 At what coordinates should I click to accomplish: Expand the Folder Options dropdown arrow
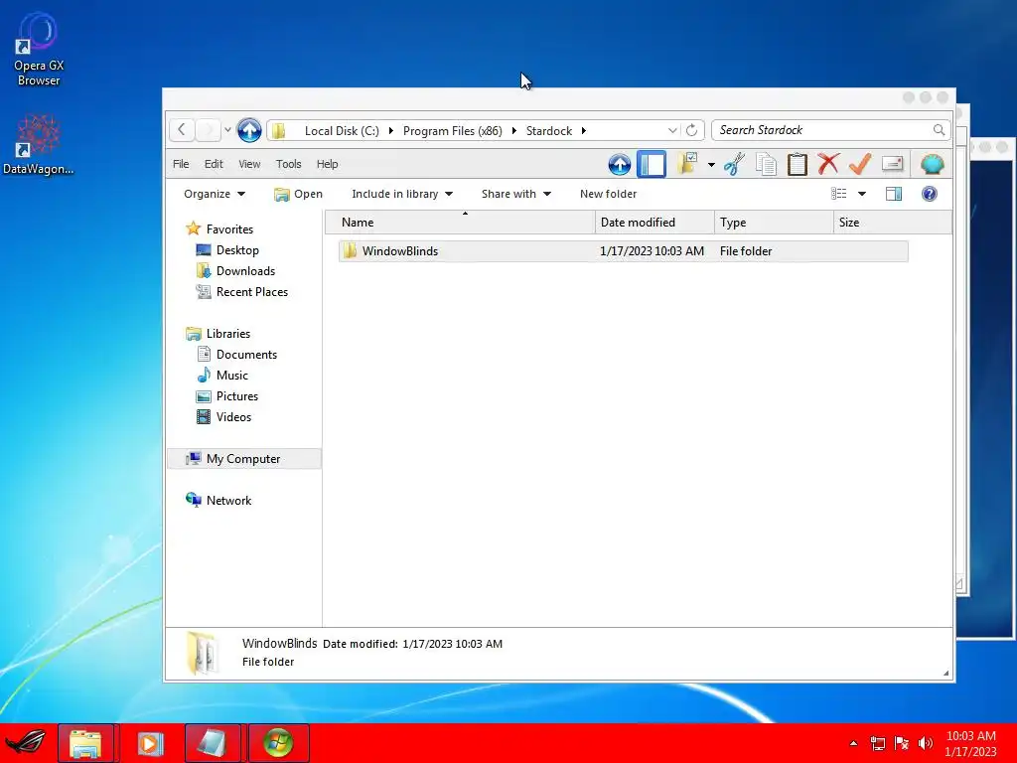[711, 165]
